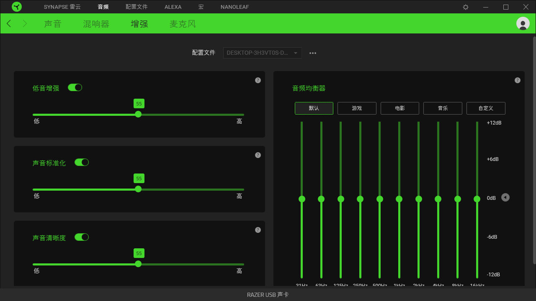This screenshot has width=536, height=301.
Task: Select 电影 equalizer preset
Action: (400, 108)
